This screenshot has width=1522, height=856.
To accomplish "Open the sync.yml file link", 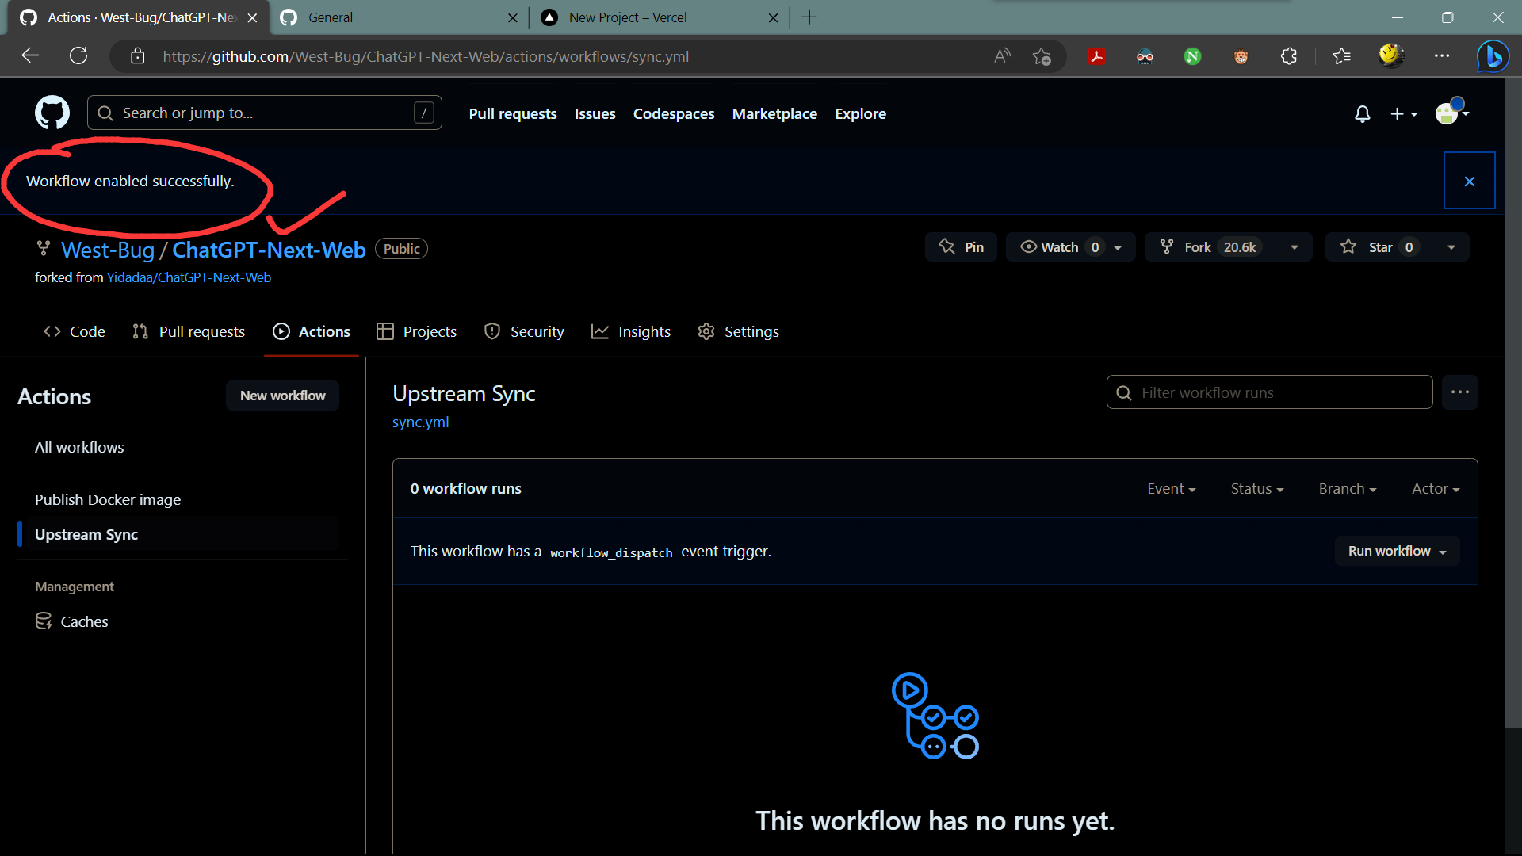I will click(x=420, y=422).
